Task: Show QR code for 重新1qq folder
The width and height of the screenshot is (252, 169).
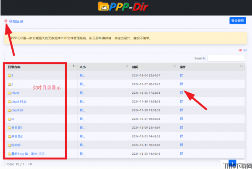Action: [181, 153]
